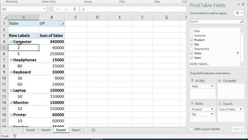Select cell showing 250000
The height and width of the screenshot is (140, 248).
pyautogui.click(x=52, y=54)
